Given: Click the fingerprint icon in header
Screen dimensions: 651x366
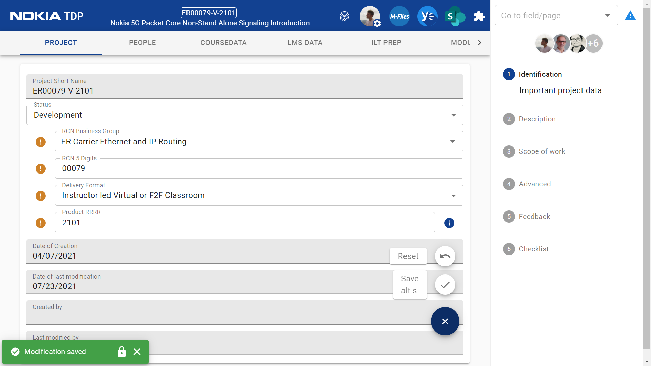Looking at the screenshot, I should point(344,16).
